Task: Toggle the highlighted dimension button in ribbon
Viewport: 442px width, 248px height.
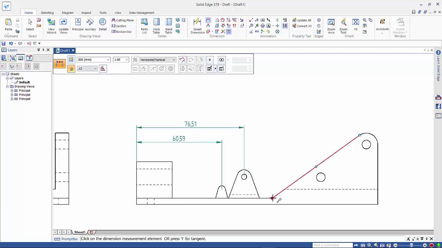Action: 208,20
